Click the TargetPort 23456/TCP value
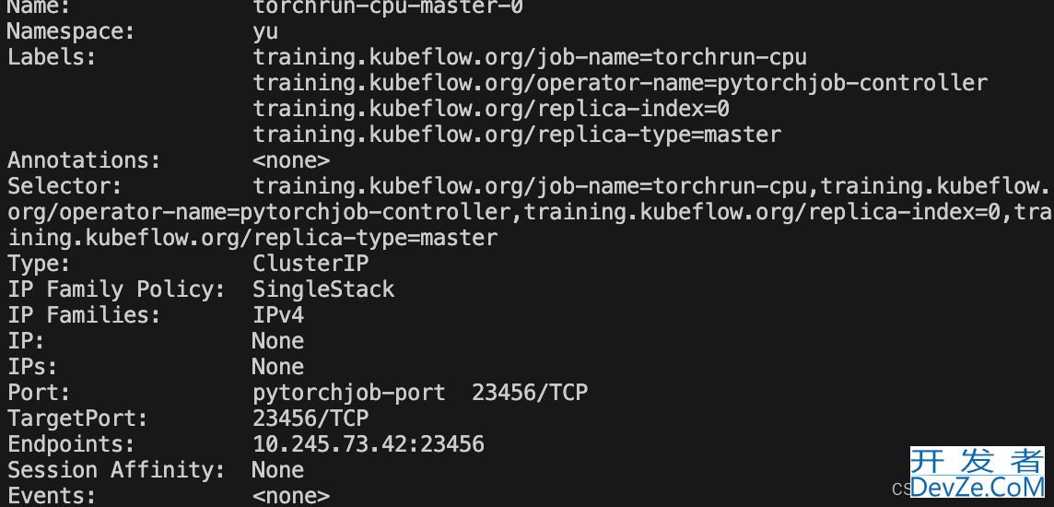The image size is (1054, 507). pos(310,419)
